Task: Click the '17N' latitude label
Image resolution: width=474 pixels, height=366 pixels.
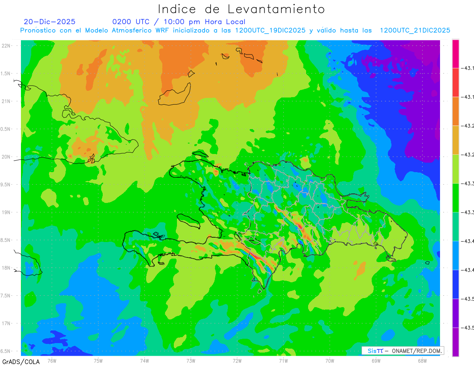Action: point(7,323)
